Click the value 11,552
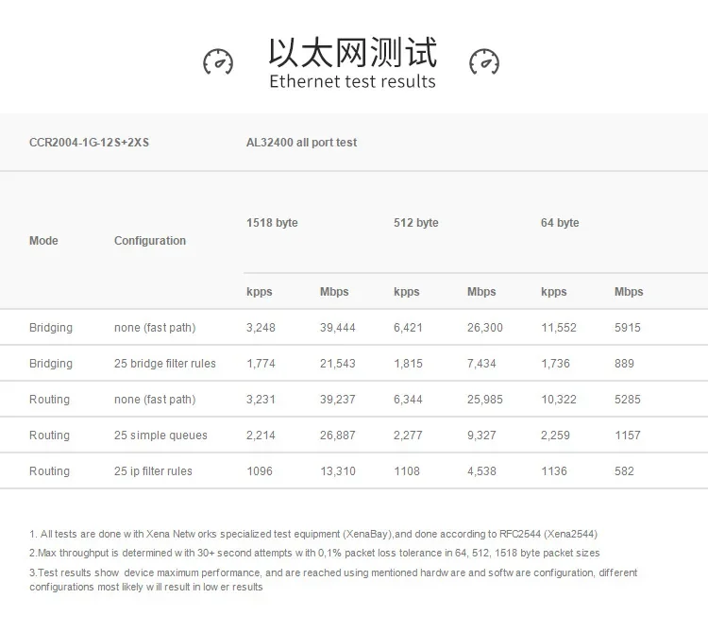 [559, 328]
